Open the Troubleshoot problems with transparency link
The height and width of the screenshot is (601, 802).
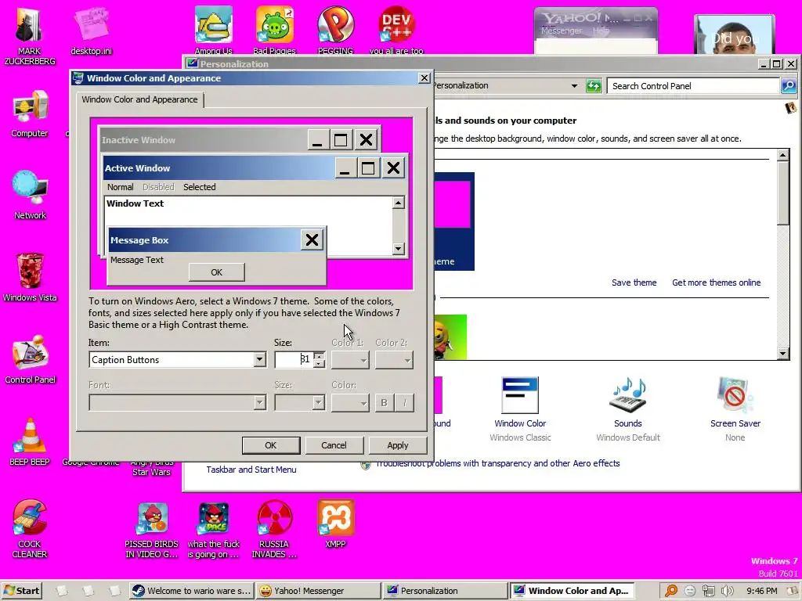click(497, 463)
